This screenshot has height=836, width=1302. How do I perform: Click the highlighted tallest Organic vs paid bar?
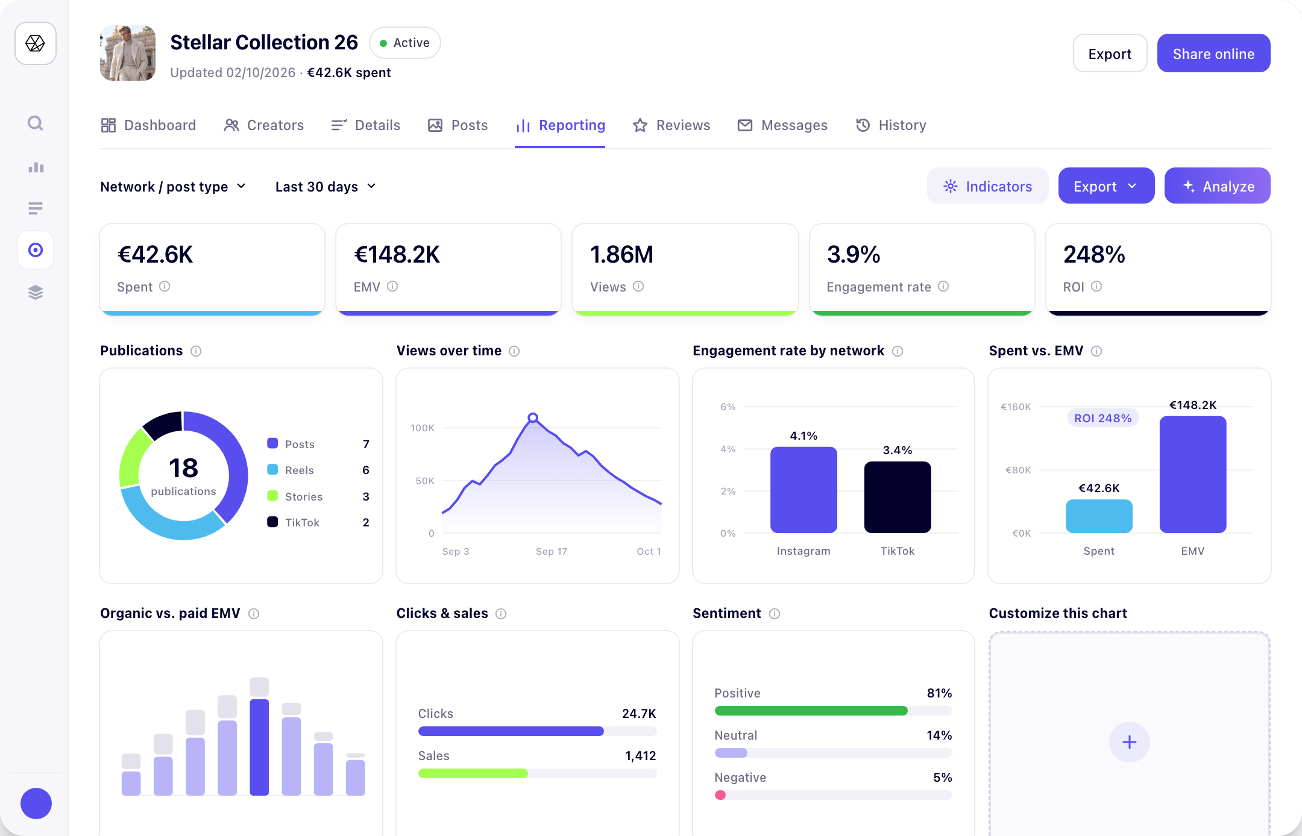pyautogui.click(x=259, y=747)
